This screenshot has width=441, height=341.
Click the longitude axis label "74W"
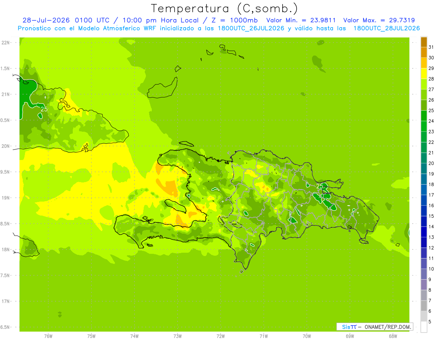pos(135,336)
